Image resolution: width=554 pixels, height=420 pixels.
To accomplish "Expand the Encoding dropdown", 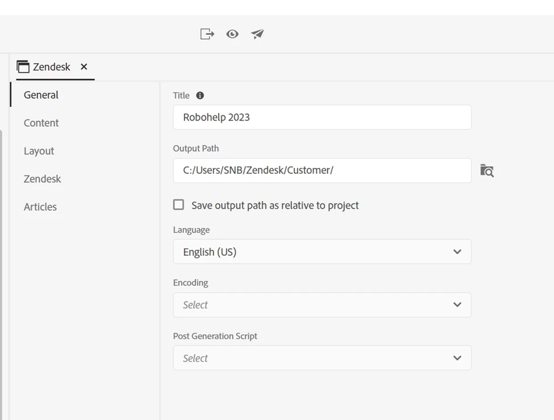I will 322,305.
